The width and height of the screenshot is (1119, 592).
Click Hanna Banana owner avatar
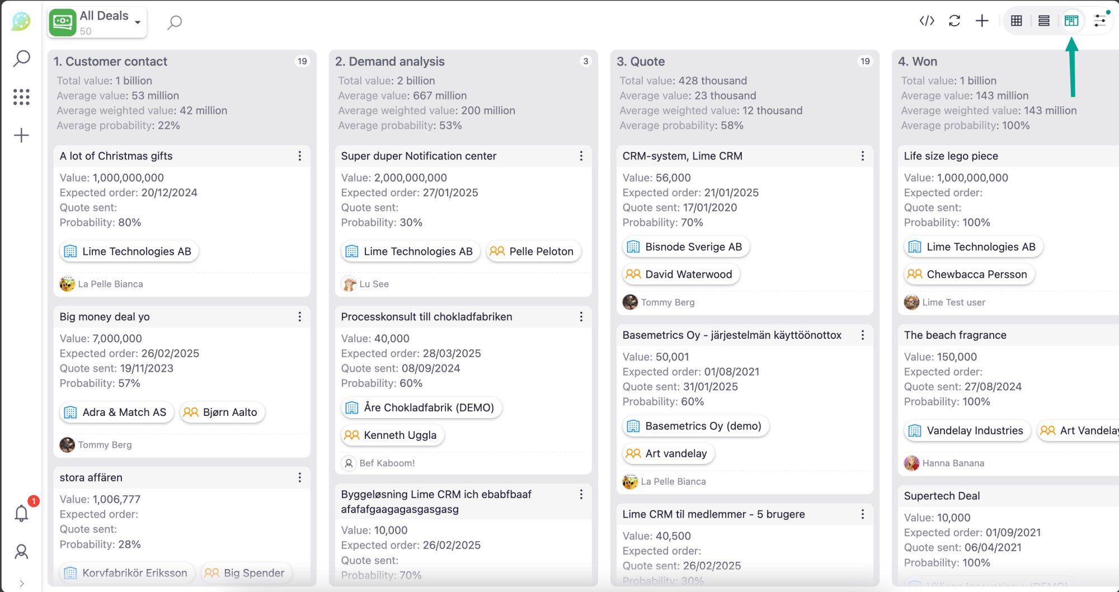tap(911, 463)
